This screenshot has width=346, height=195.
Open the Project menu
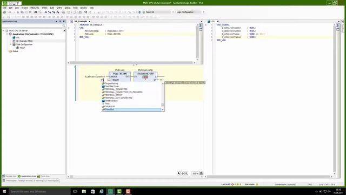click(25, 8)
